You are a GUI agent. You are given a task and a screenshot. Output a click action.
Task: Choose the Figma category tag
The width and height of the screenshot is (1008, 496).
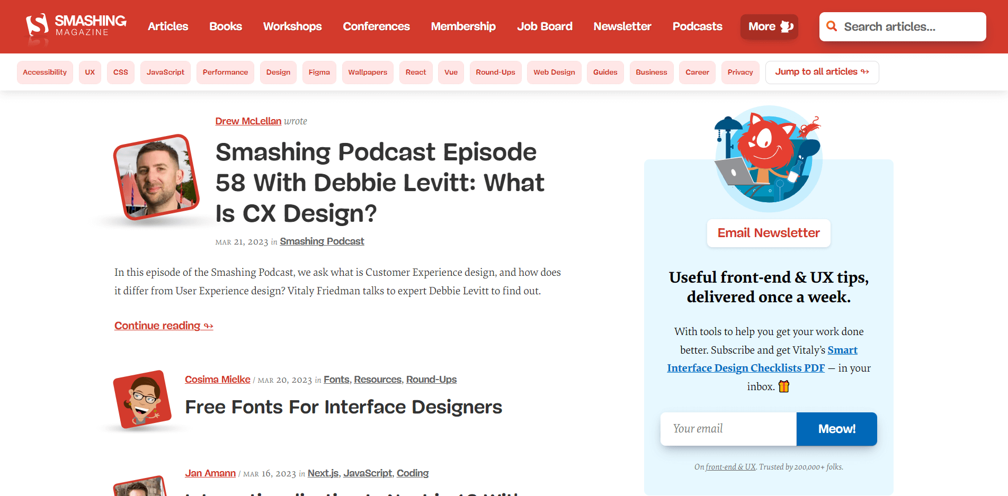tap(319, 73)
